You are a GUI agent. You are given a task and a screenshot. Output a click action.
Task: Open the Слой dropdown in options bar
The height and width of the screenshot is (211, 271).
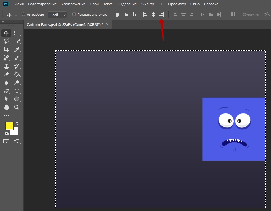click(58, 15)
